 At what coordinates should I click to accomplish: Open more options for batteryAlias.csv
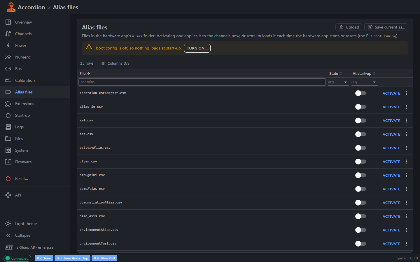[x=407, y=148]
